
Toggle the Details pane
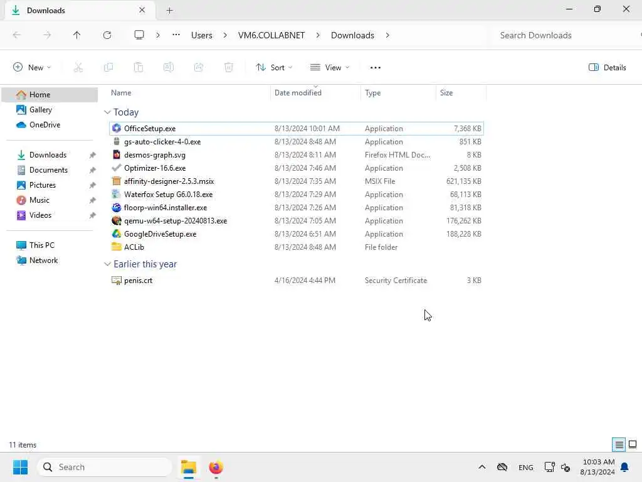click(x=608, y=68)
